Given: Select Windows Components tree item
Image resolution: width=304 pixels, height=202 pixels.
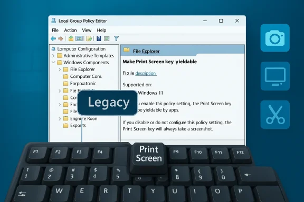Looking at the screenshot, I should point(86,63).
